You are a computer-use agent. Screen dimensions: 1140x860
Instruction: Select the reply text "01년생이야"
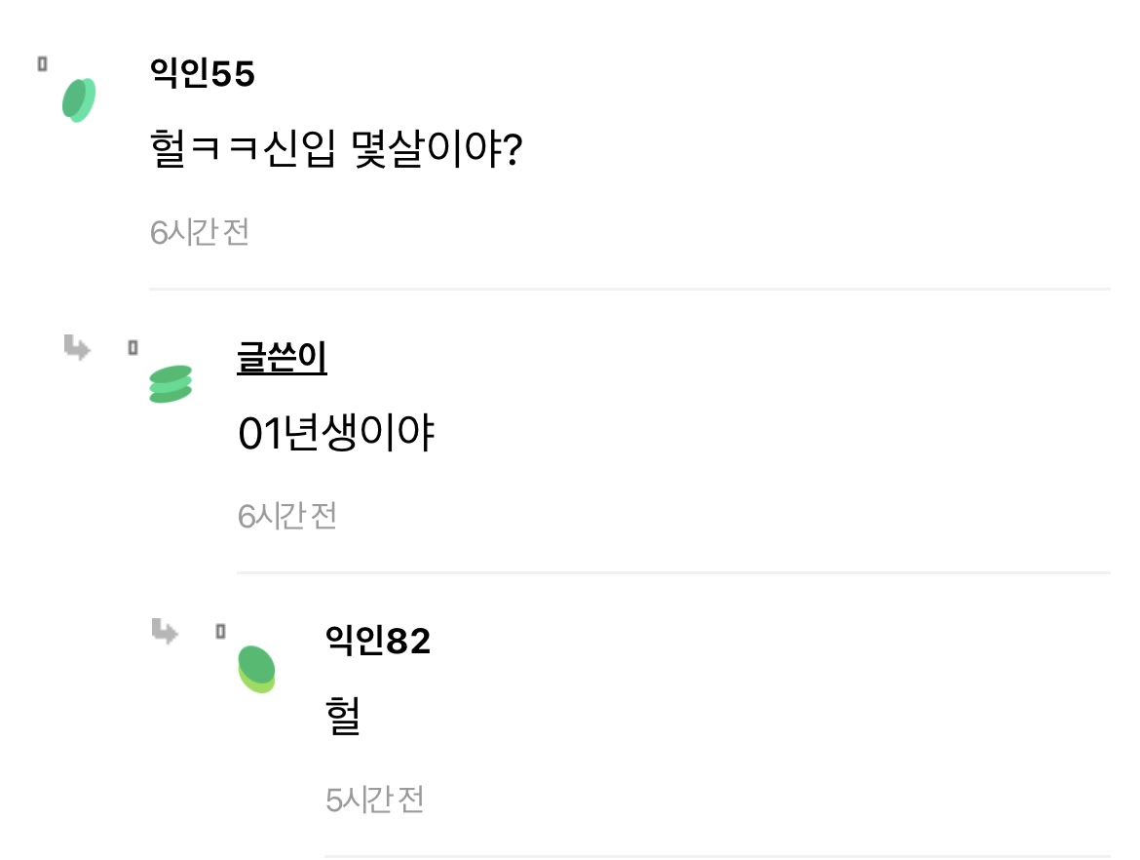click(336, 434)
